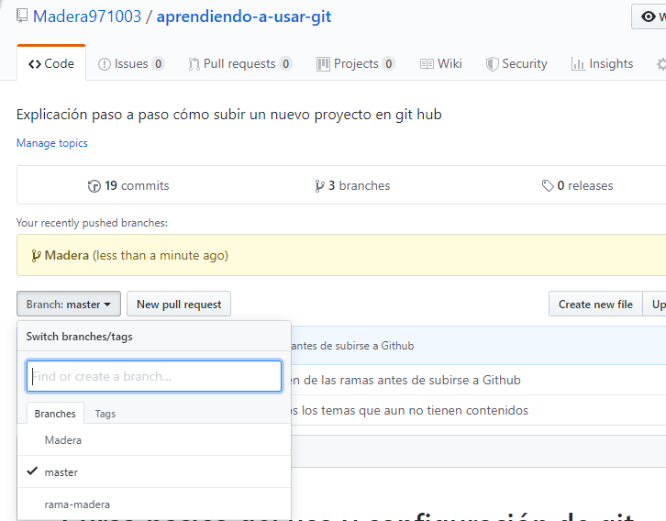The width and height of the screenshot is (666, 521).
Task: Click the Insights bar graph icon
Action: pos(578,64)
